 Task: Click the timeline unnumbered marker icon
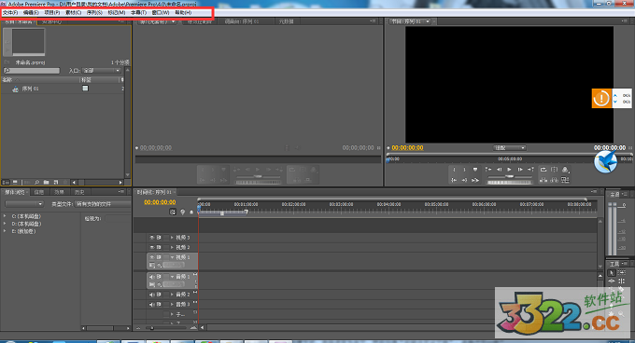(x=191, y=212)
